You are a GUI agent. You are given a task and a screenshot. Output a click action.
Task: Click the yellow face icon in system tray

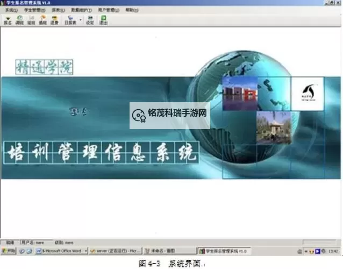coord(311,251)
